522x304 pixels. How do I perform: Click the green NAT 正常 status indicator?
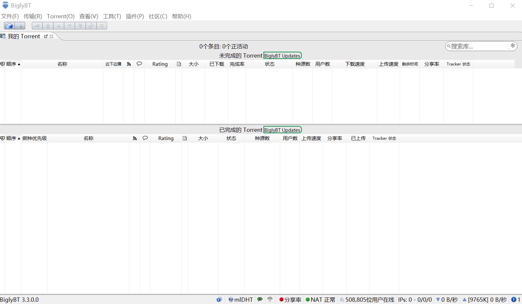320,299
